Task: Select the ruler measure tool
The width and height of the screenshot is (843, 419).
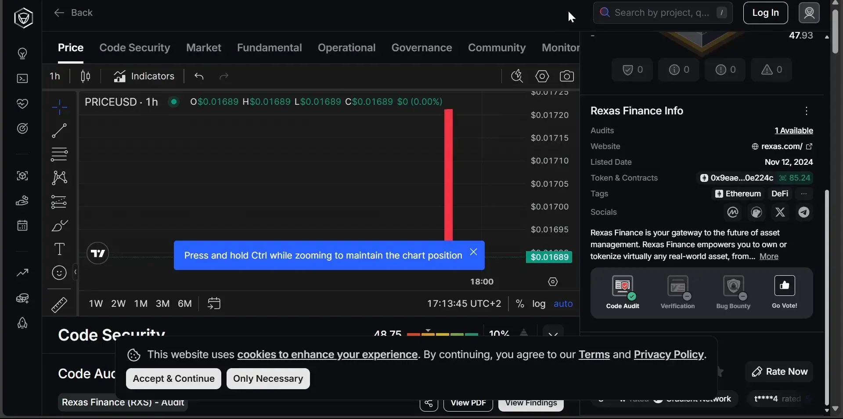Action: click(x=59, y=305)
